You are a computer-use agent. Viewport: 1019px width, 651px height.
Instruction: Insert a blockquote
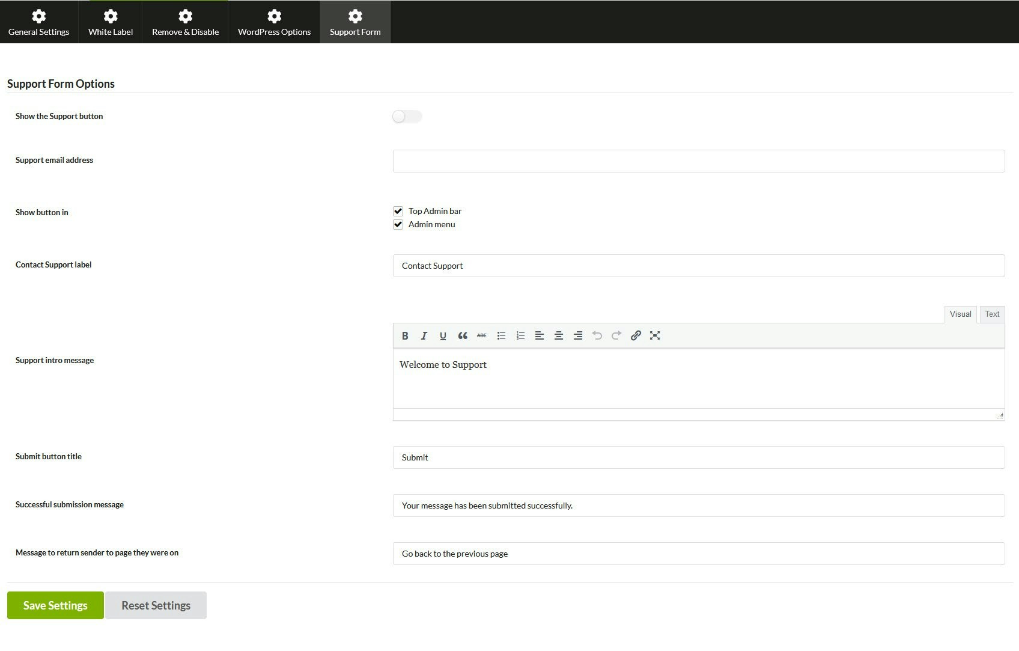click(x=463, y=335)
